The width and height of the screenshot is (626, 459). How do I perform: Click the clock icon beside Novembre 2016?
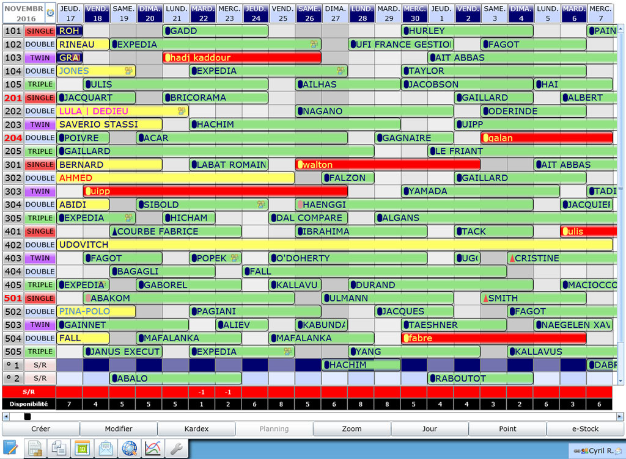[50, 12]
